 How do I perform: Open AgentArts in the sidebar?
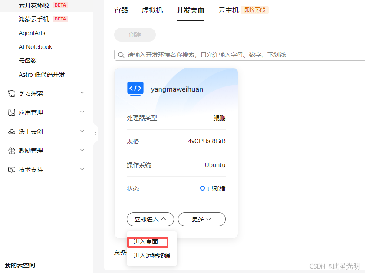[x=32, y=33]
